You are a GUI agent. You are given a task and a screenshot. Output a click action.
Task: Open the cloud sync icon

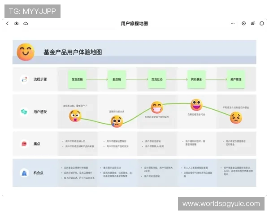click(x=26, y=23)
